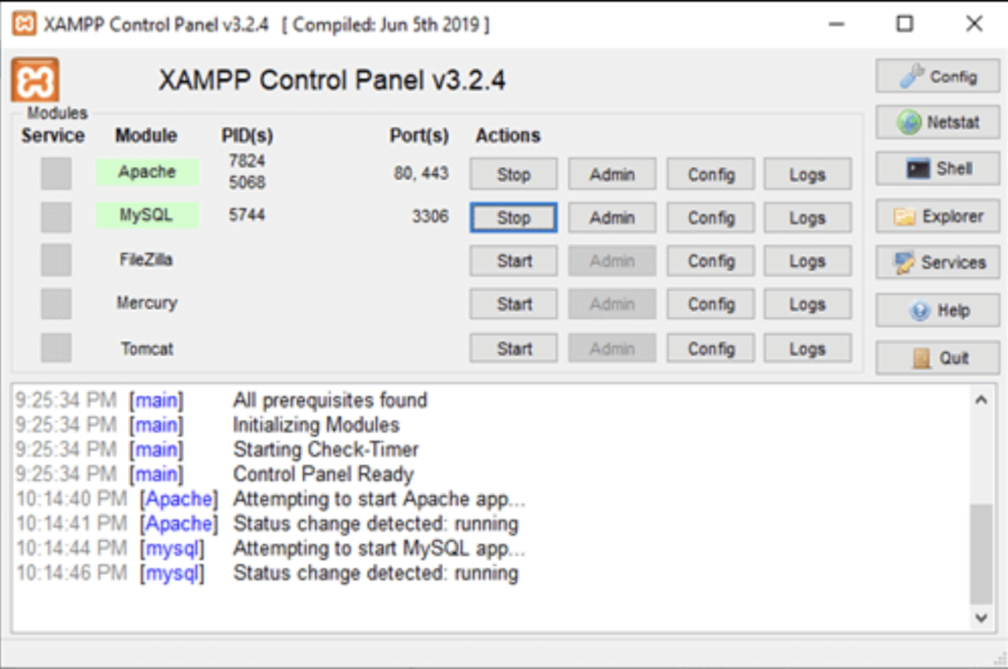Open Admin for Apache

tap(611, 173)
